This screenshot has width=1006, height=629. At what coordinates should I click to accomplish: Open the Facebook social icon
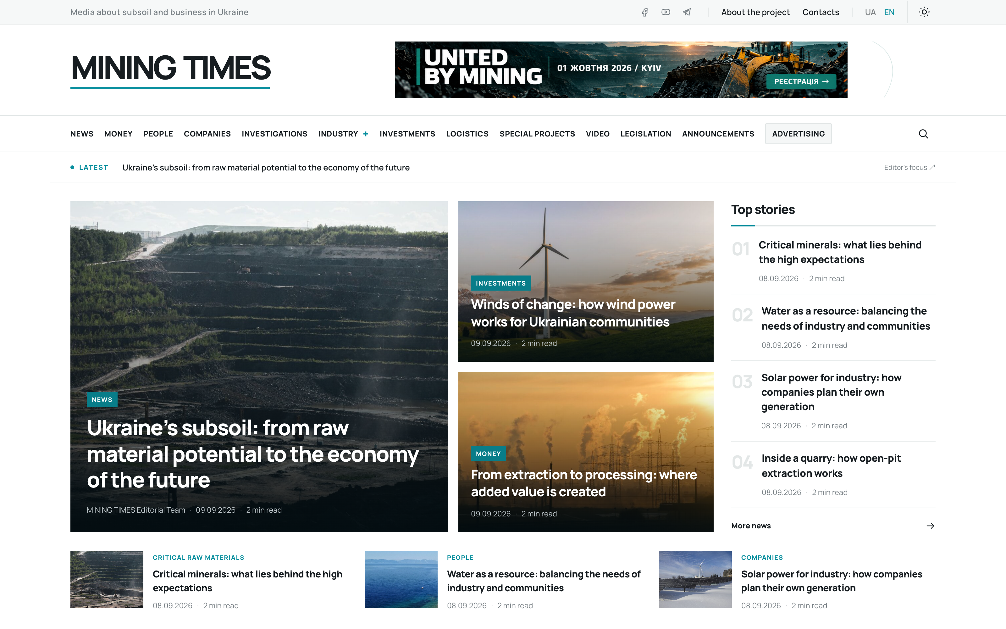point(645,12)
